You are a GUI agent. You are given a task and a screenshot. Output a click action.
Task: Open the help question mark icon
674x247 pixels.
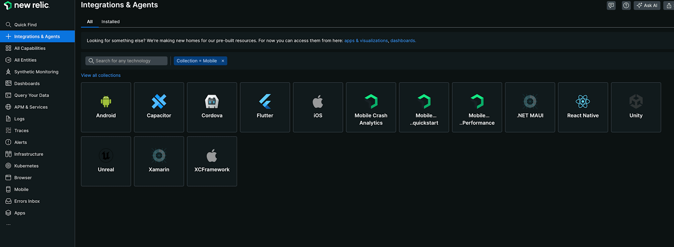pos(626,5)
